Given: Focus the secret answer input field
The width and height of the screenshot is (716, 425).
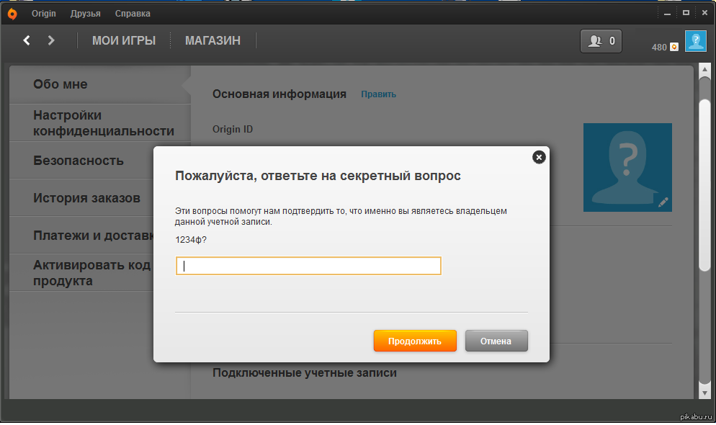Looking at the screenshot, I should pyautogui.click(x=308, y=266).
